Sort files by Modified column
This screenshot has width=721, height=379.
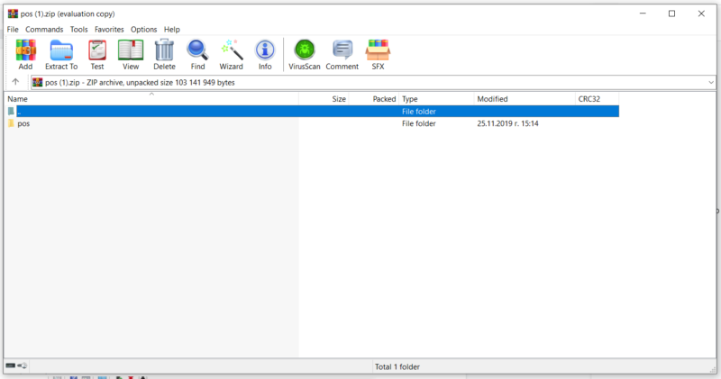coord(492,99)
